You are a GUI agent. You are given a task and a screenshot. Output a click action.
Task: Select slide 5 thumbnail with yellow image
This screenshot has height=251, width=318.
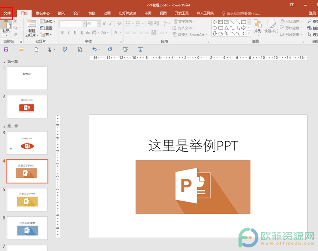pos(27,199)
